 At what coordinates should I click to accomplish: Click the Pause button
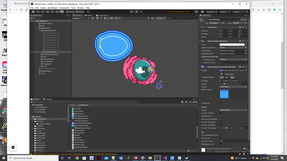(x=136, y=12)
